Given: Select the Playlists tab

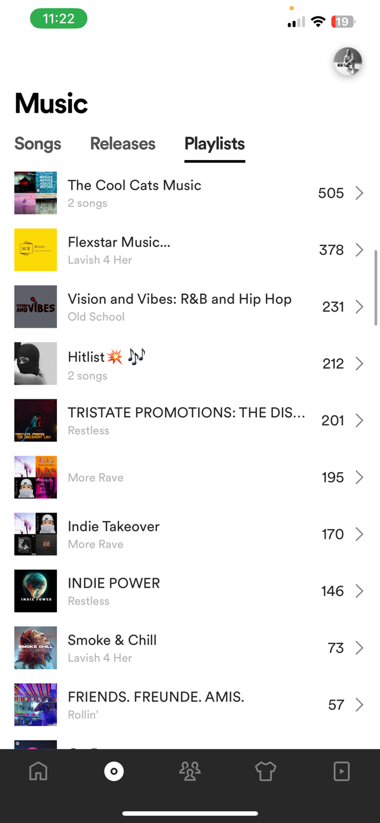Looking at the screenshot, I should [214, 144].
